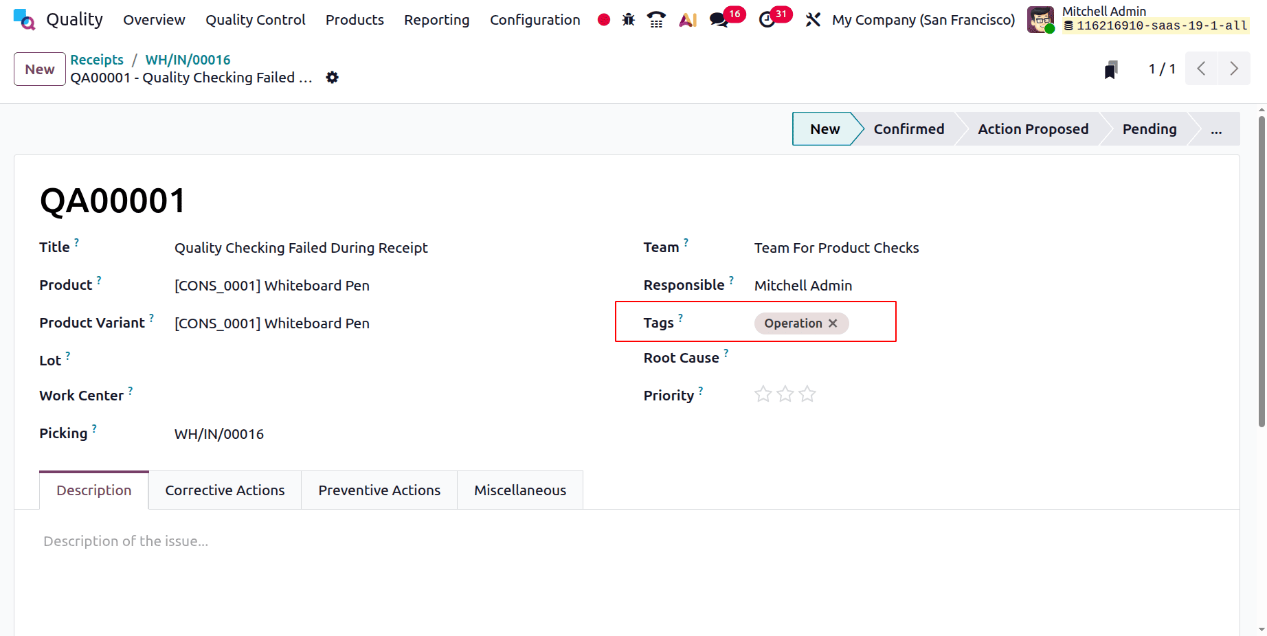Set status to Pending
This screenshot has height=636, width=1267.
pyautogui.click(x=1149, y=129)
